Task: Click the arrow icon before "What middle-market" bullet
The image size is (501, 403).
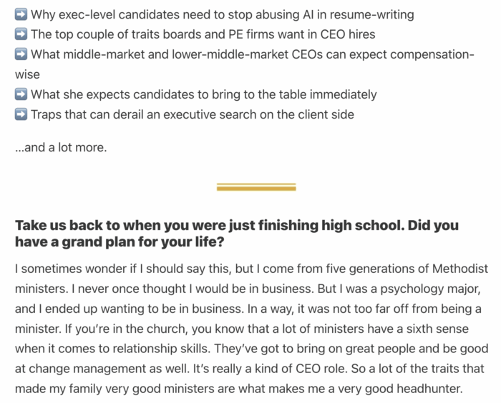Action: (21, 54)
